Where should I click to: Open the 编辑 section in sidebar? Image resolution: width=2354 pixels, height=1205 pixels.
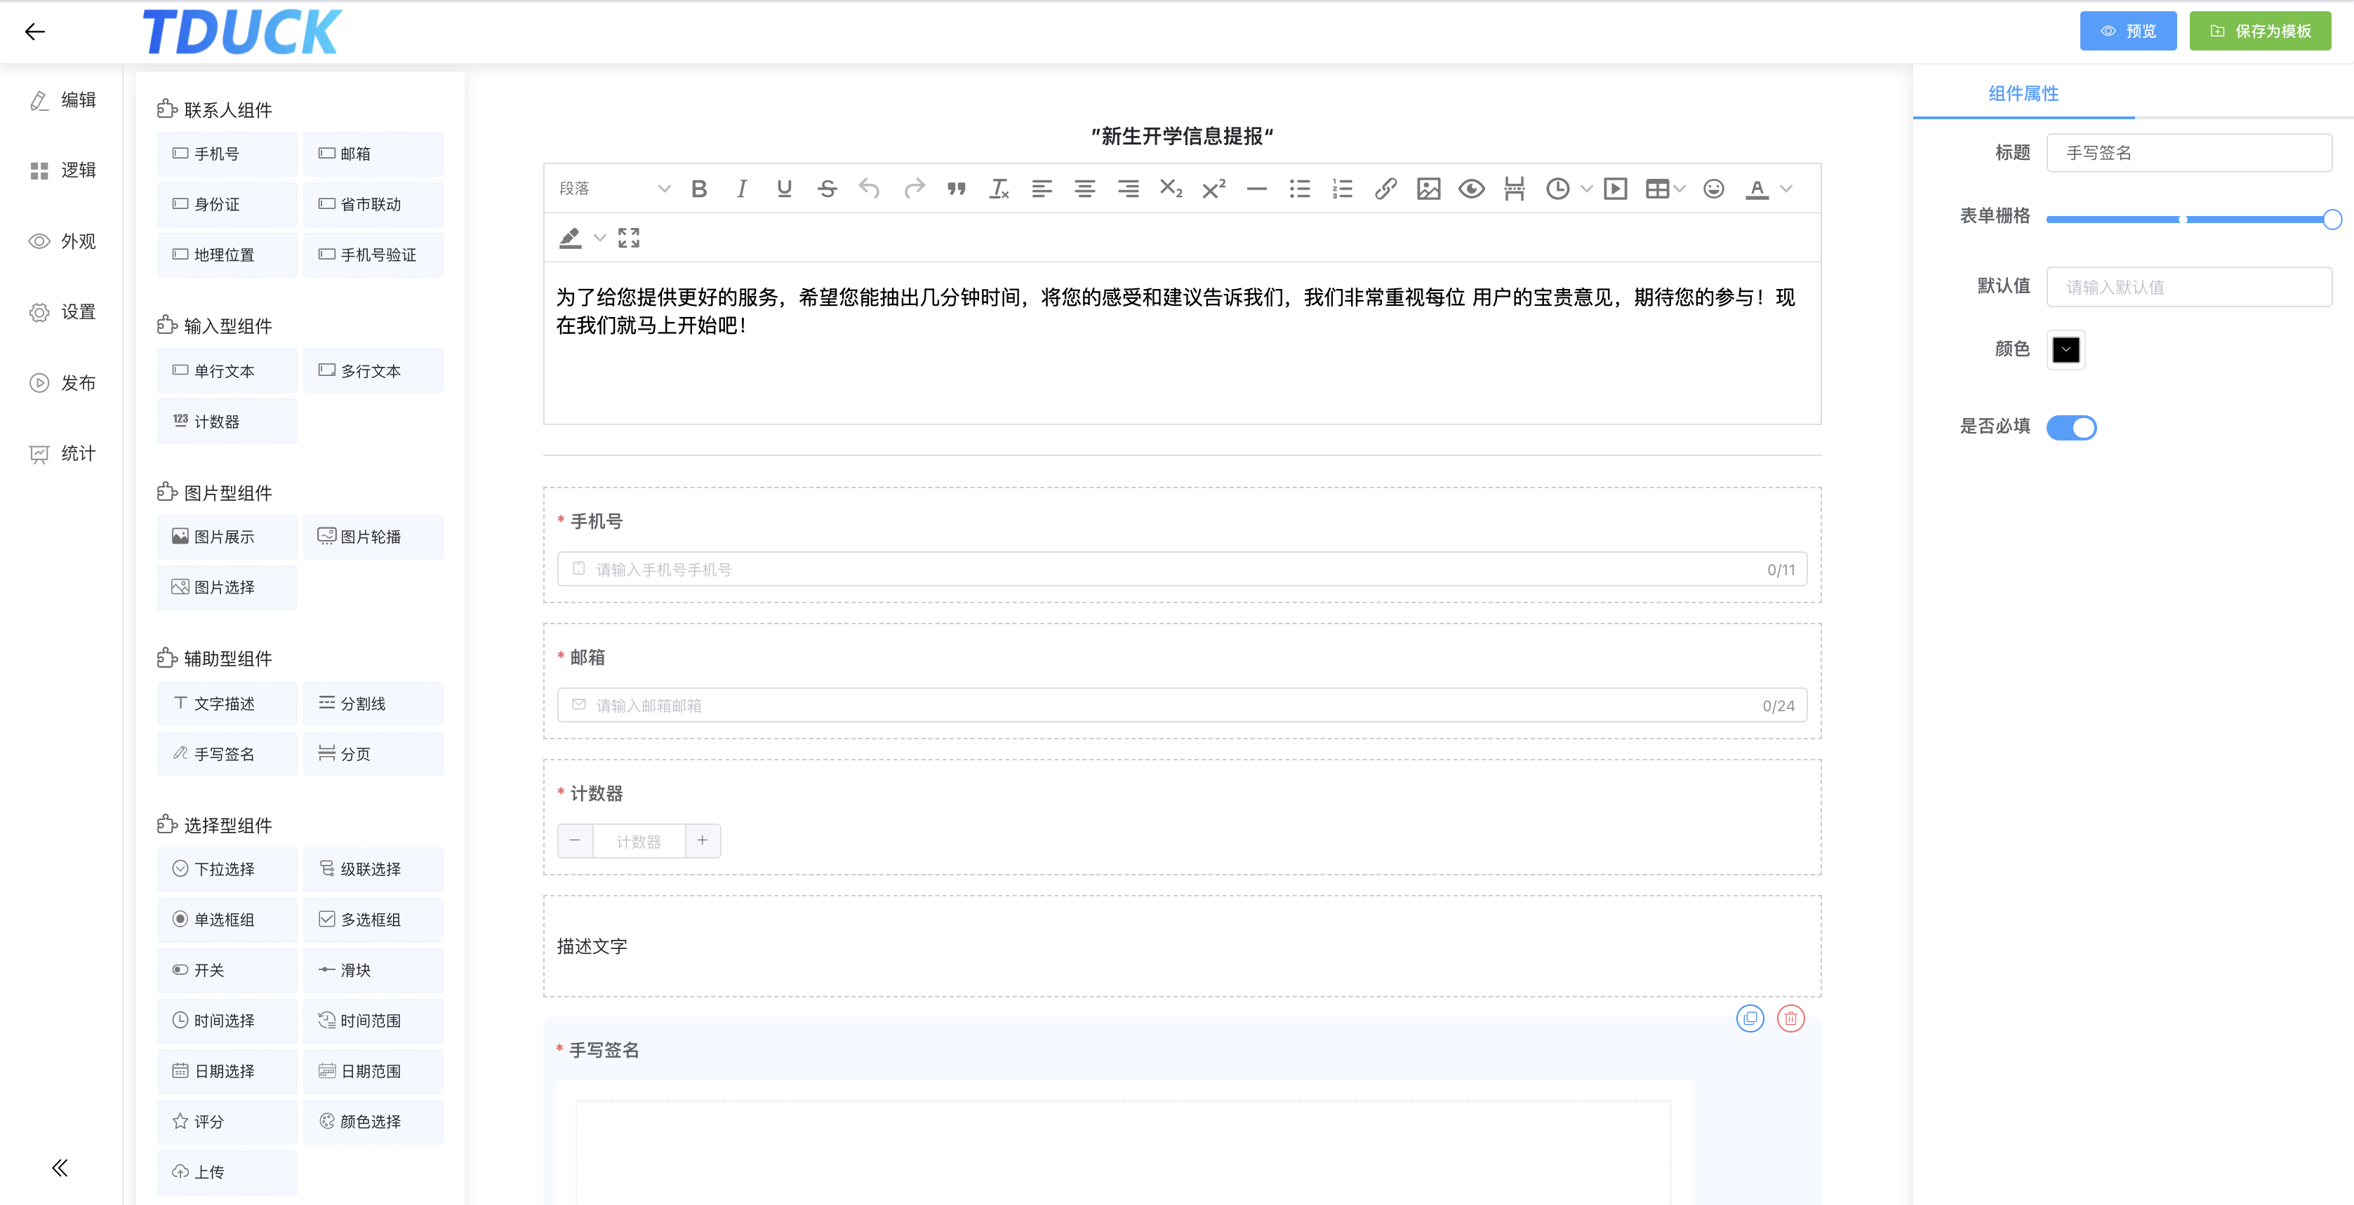(62, 100)
